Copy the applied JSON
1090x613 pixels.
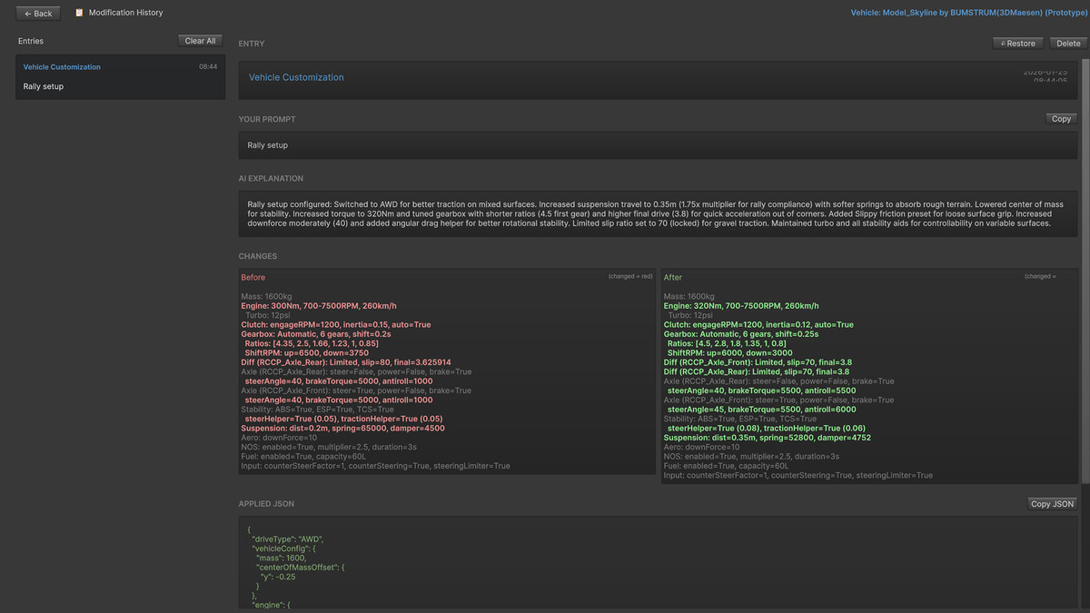pos(1053,504)
